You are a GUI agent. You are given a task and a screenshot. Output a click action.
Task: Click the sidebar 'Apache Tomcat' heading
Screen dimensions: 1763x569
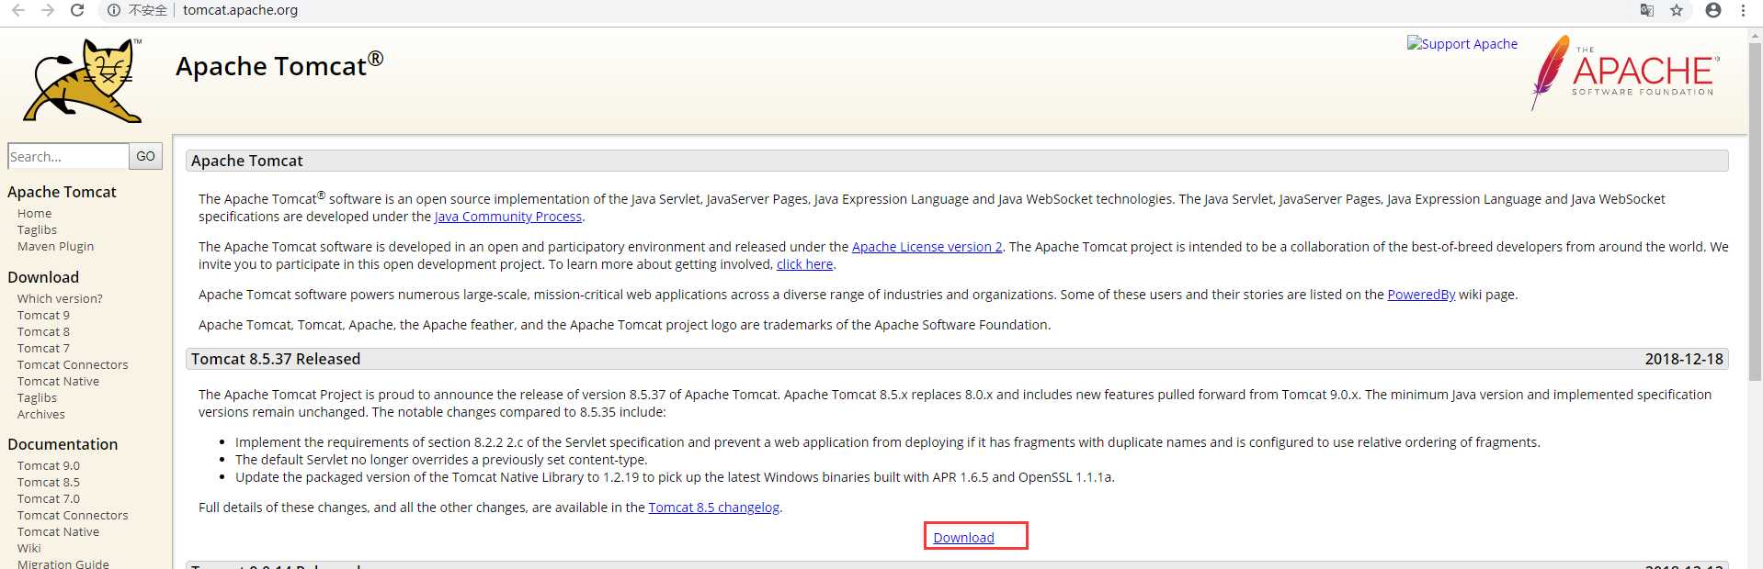[x=62, y=192]
